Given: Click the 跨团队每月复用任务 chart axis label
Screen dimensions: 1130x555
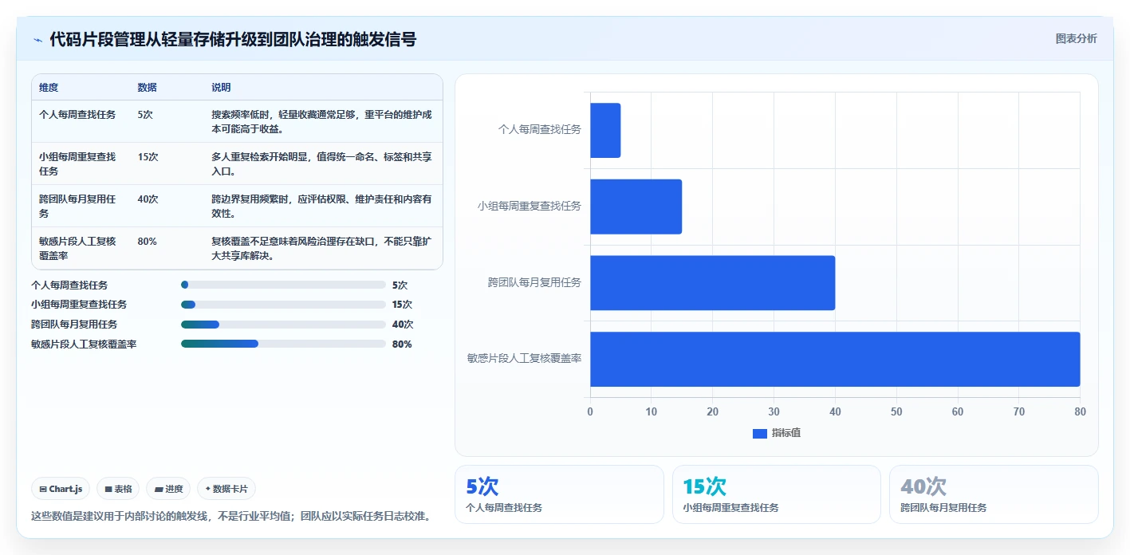Looking at the screenshot, I should pyautogui.click(x=535, y=282).
